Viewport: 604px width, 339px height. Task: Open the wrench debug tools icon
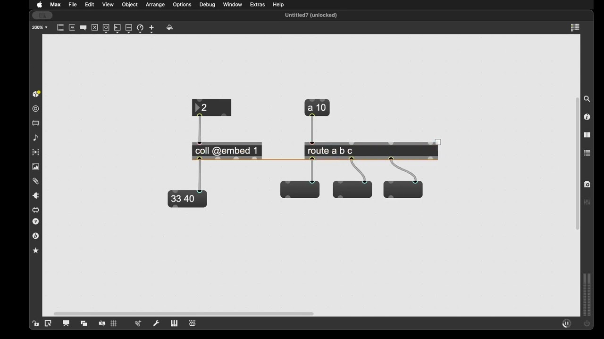pos(156,323)
